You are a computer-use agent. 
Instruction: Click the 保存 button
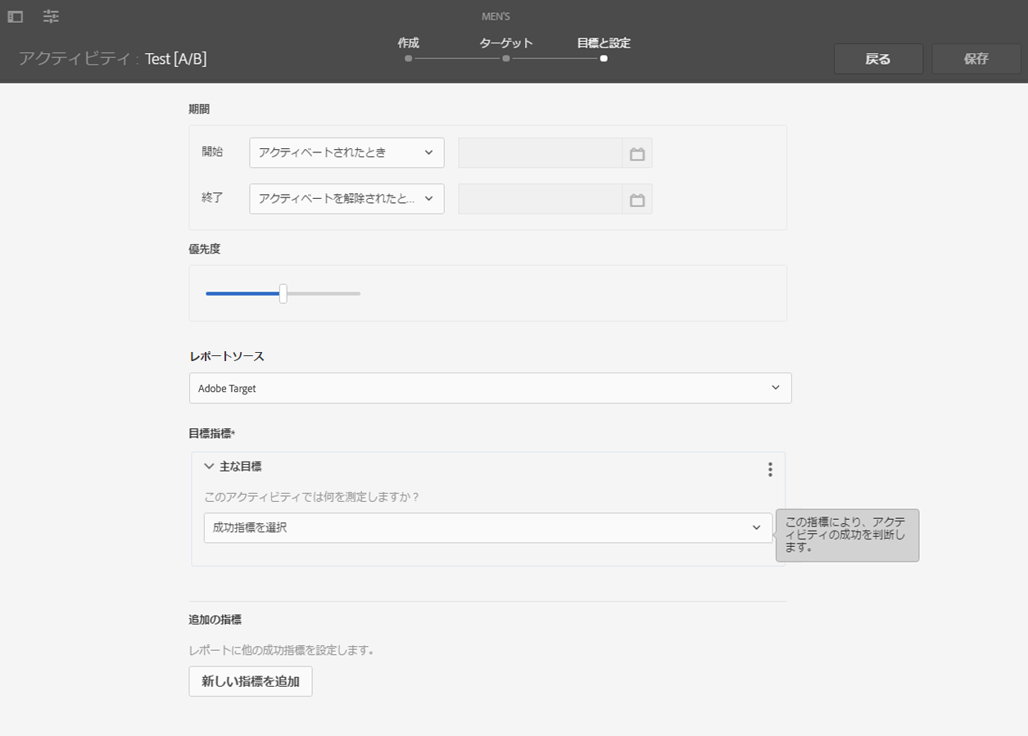(976, 59)
